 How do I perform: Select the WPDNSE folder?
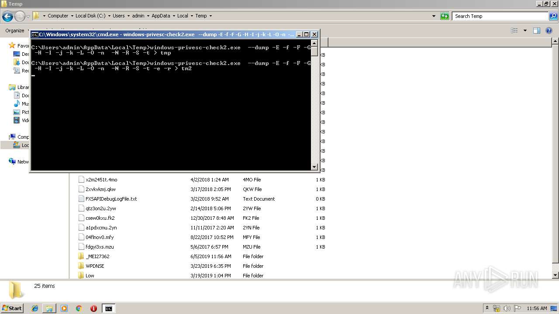coord(95,266)
